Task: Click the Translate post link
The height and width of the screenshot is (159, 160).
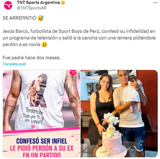Action: pyautogui.click(x=14, y=64)
